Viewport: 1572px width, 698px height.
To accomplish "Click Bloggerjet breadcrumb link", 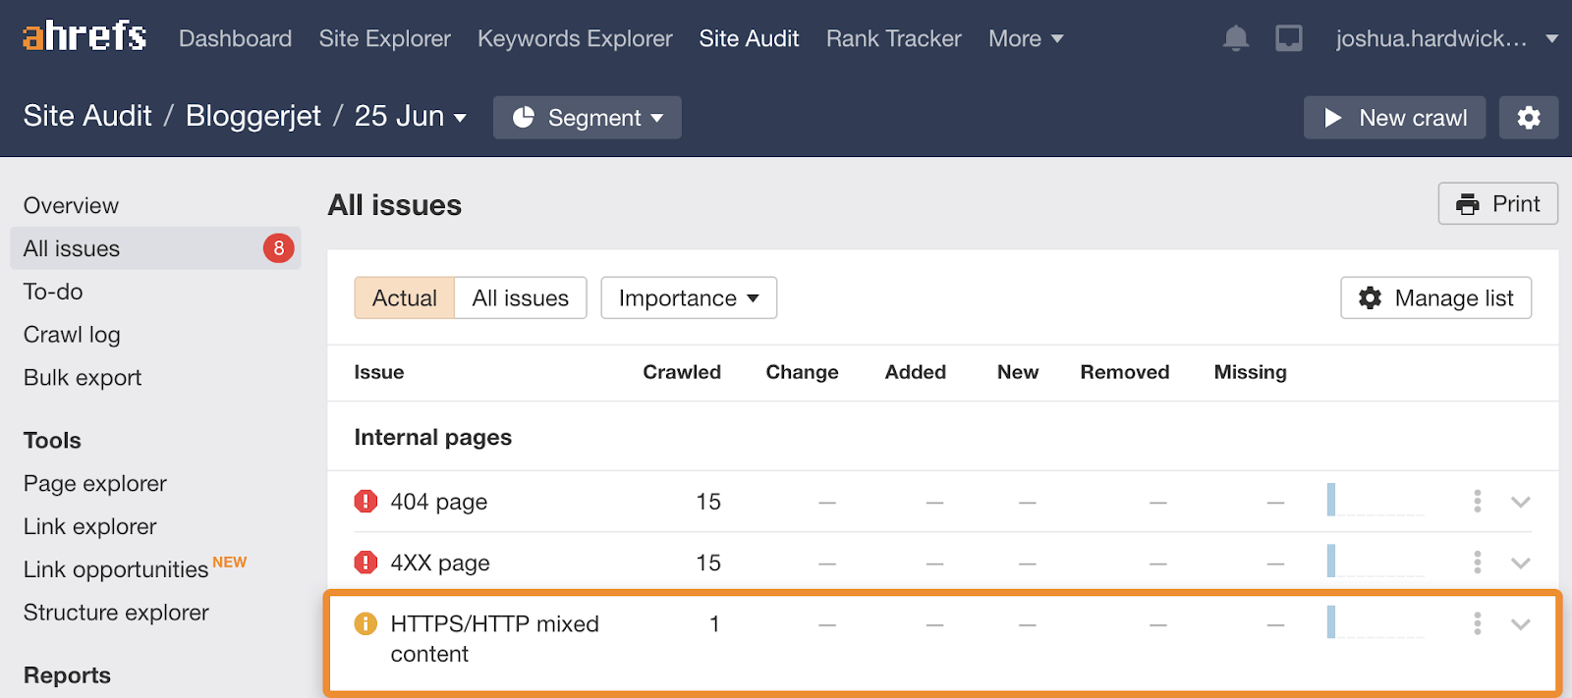I will 253,116.
